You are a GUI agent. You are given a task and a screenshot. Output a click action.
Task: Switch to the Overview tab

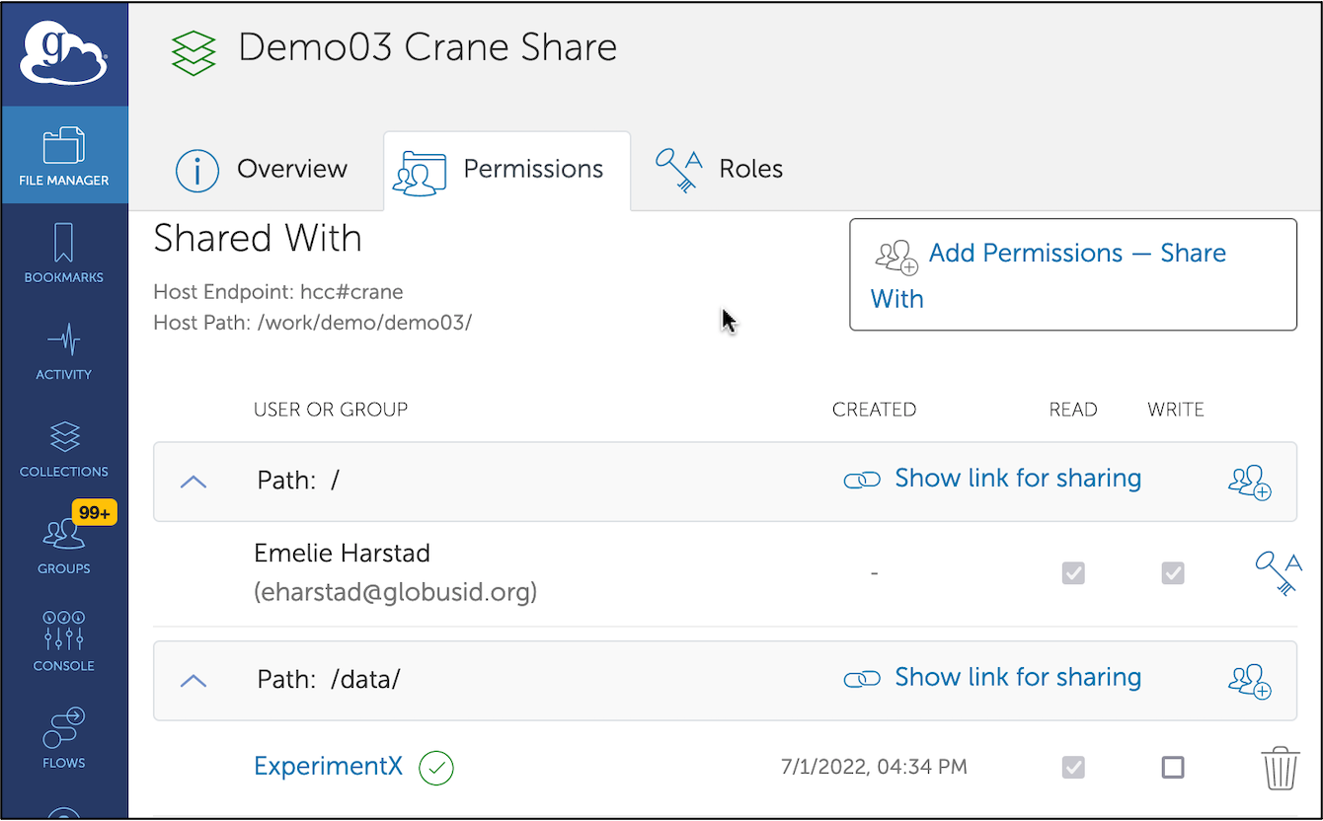pos(262,170)
